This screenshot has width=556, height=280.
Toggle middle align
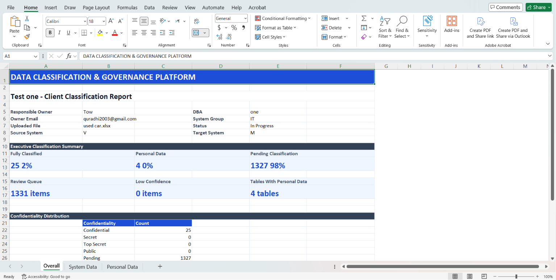pyautogui.click(x=144, y=21)
